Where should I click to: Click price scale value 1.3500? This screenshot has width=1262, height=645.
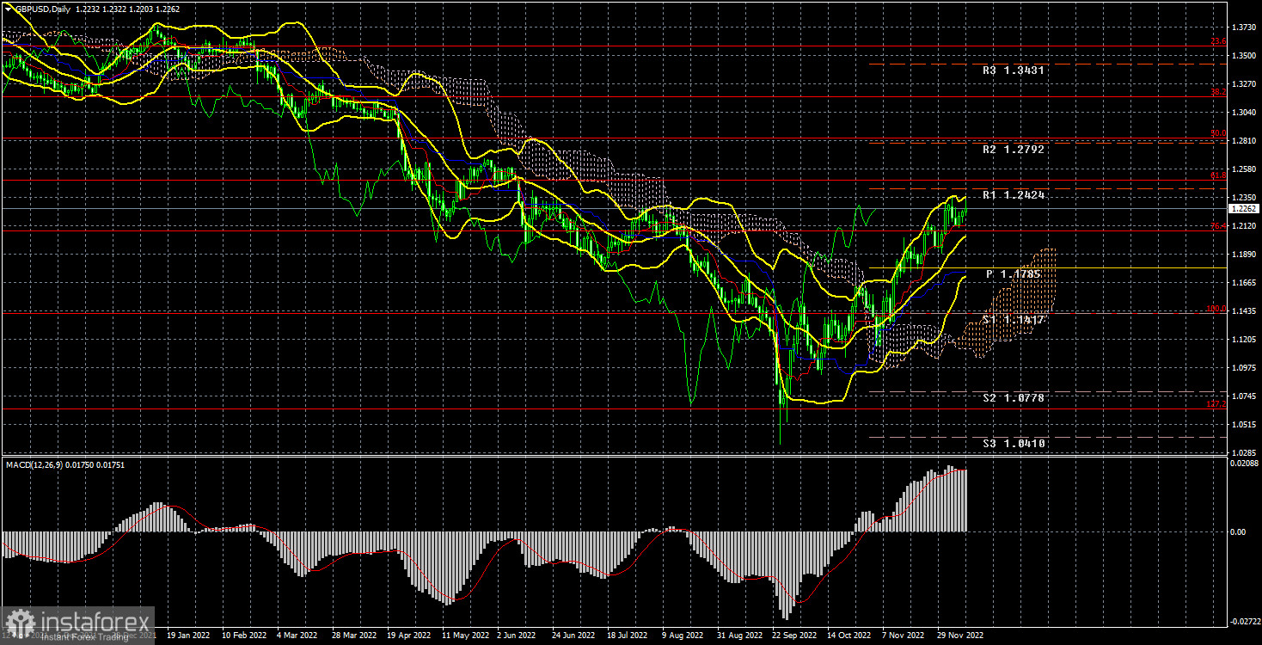click(x=1244, y=56)
